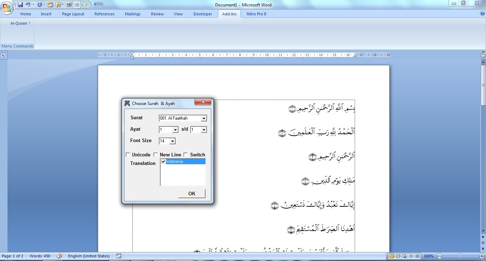Screen dimensions: 486x261
Task: Open the Review tab
Action: [x=157, y=14]
